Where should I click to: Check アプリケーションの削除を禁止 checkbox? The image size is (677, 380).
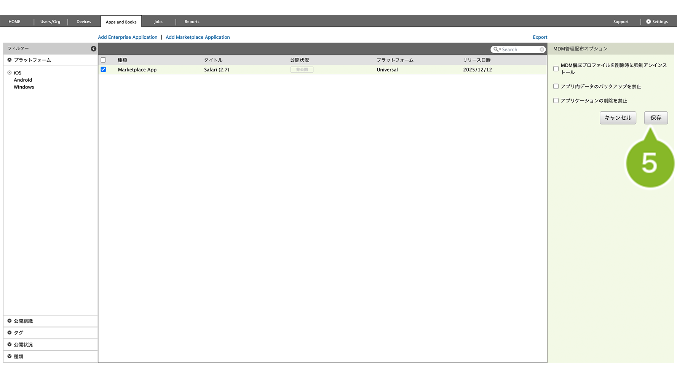coord(556,101)
